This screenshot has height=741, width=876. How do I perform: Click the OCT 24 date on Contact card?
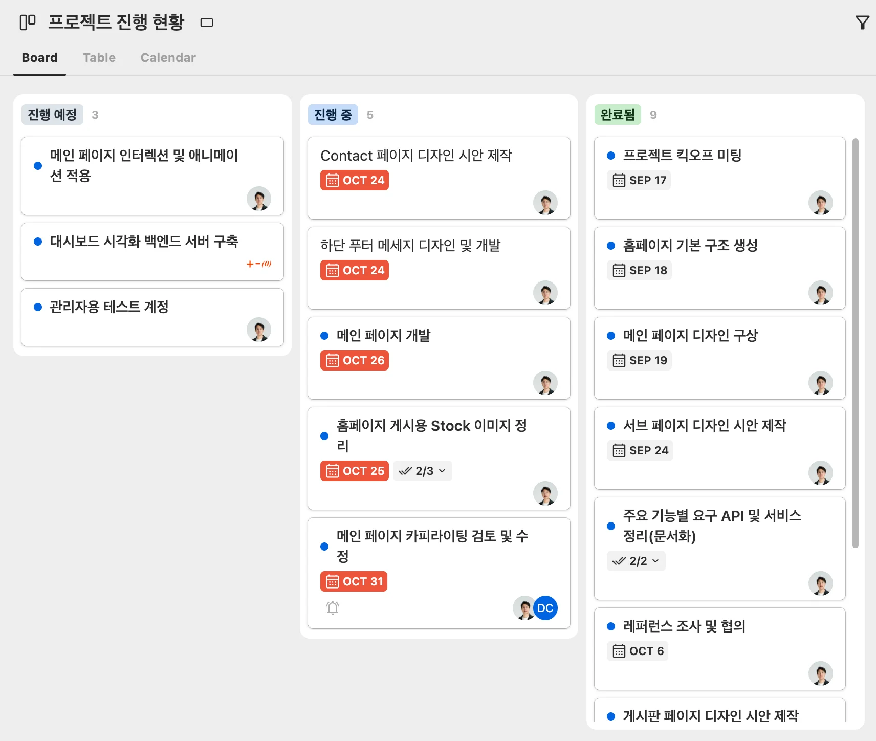(x=355, y=180)
